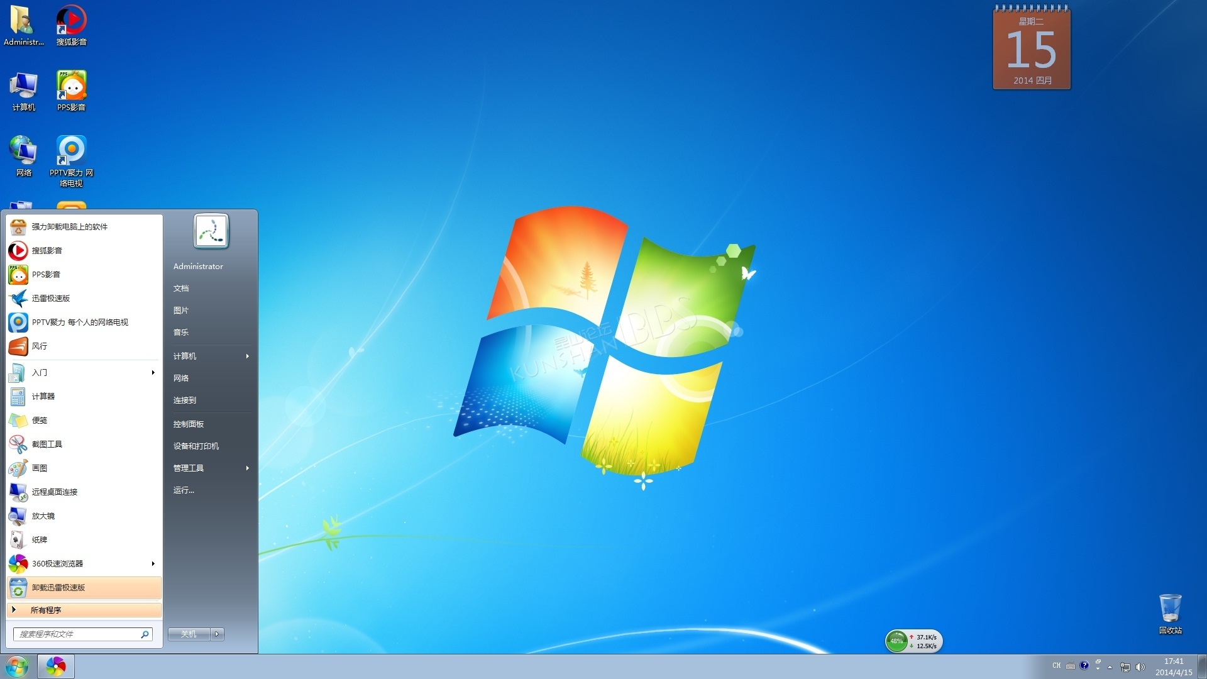Click the volume speaker tray icon
The image size is (1207, 679).
click(x=1140, y=666)
